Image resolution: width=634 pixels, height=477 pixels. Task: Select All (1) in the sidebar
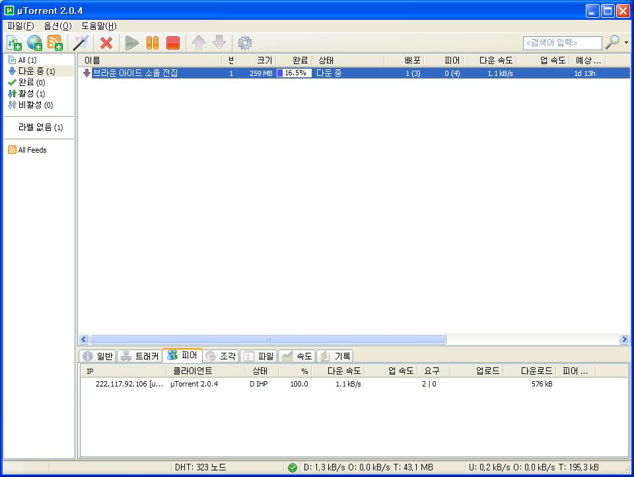click(x=22, y=60)
